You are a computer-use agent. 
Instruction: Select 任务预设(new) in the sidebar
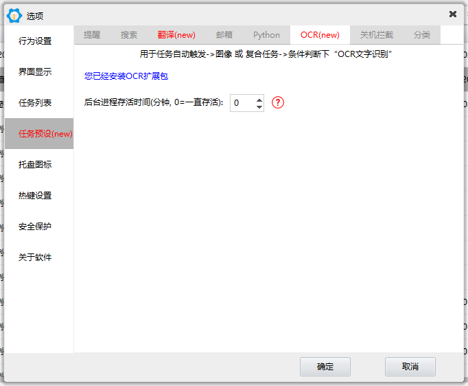39,133
